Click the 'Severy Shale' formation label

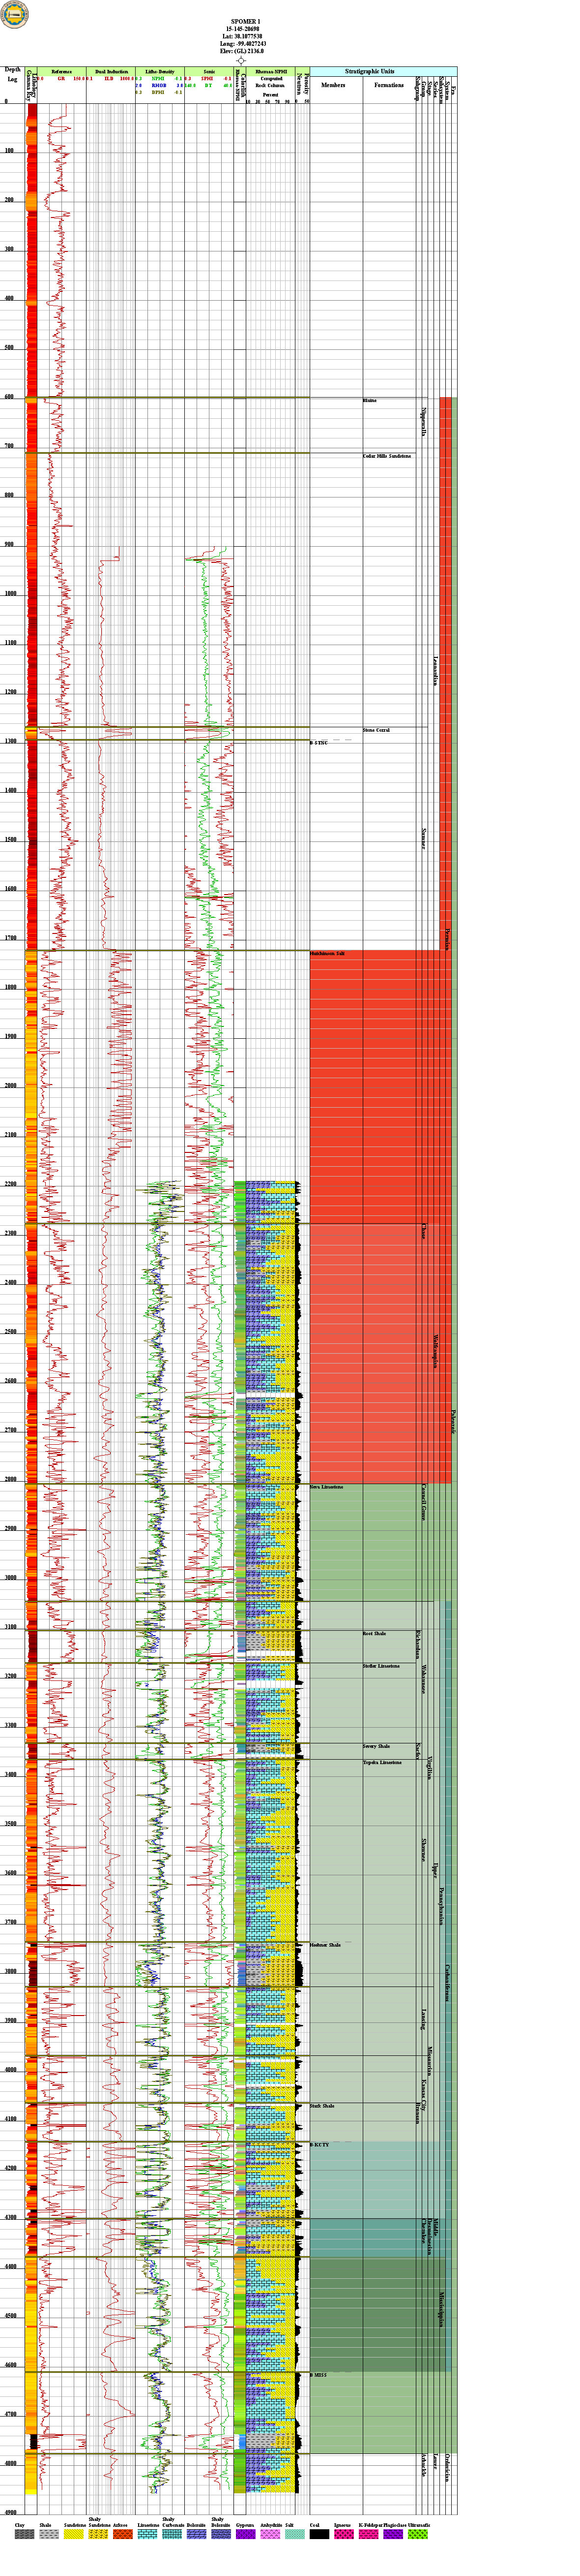377,1746
